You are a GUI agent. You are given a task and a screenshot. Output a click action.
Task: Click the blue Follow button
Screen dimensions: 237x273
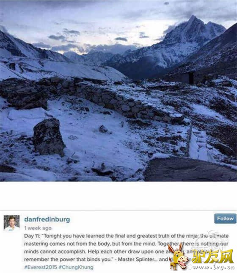225,218
